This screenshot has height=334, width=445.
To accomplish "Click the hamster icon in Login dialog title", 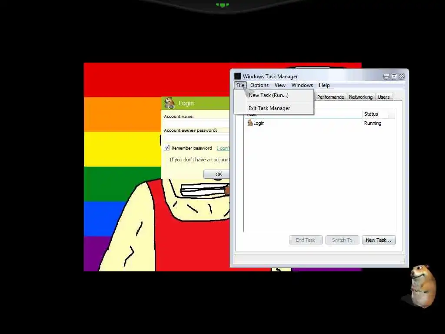I will (x=170, y=103).
